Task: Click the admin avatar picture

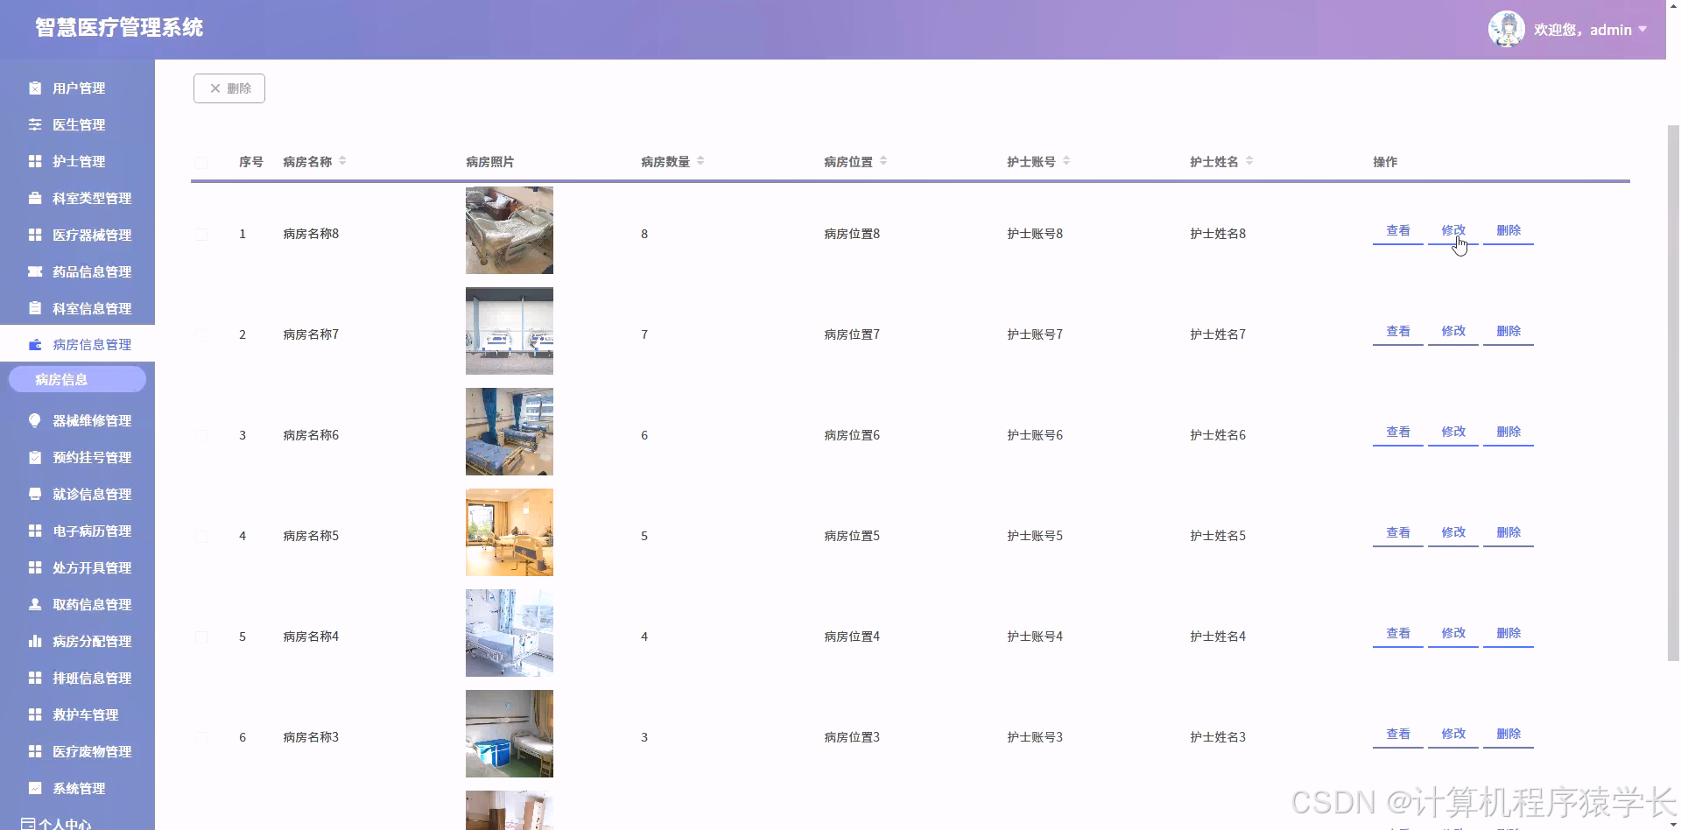Action: (x=1507, y=29)
